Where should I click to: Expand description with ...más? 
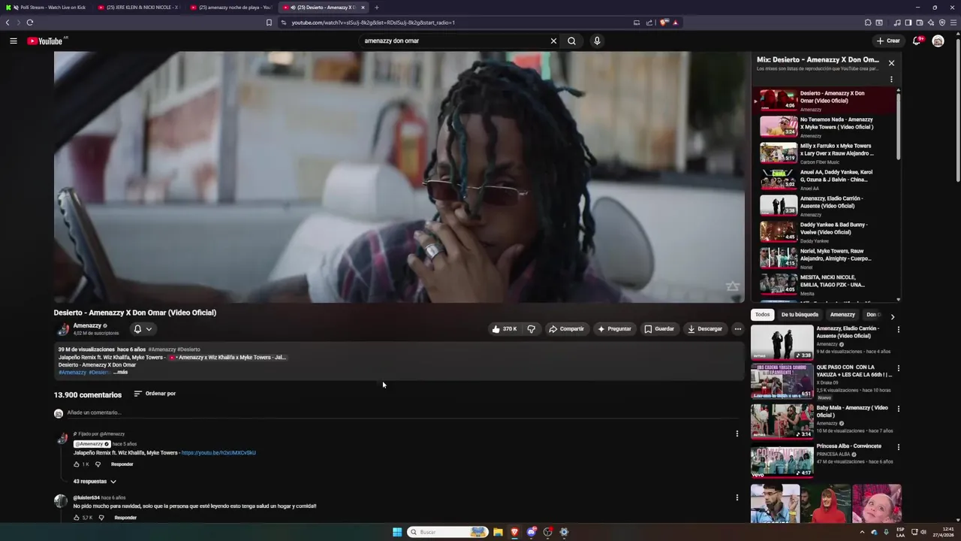[x=120, y=372]
